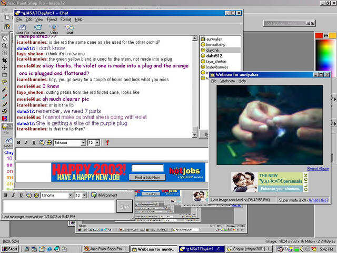Select the Crop tool in Paint Shop Pro
337x253 pixels.
pos(5,60)
